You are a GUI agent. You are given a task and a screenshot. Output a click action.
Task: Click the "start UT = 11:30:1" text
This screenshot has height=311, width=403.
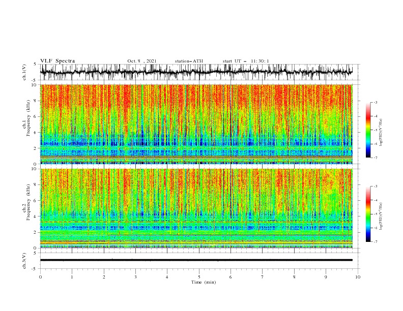[246, 61]
